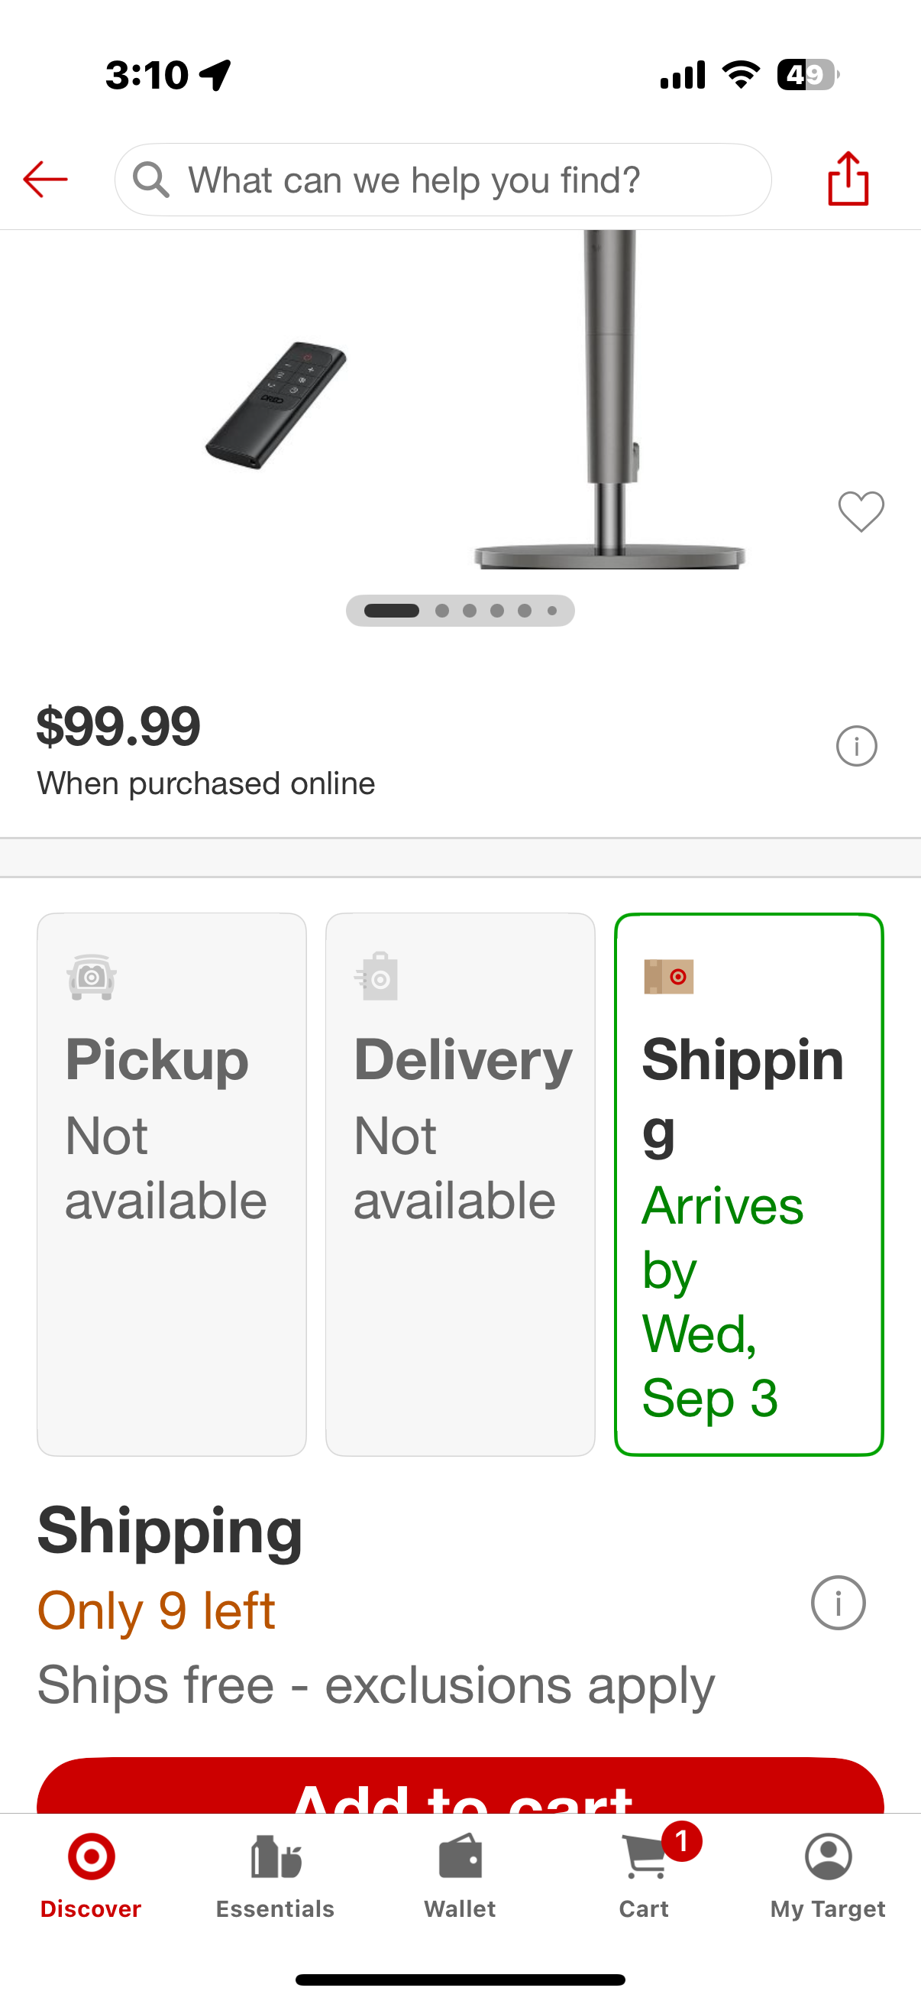The image size is (921, 2004).
Task: Open the share sheet icon
Action: [x=848, y=179]
